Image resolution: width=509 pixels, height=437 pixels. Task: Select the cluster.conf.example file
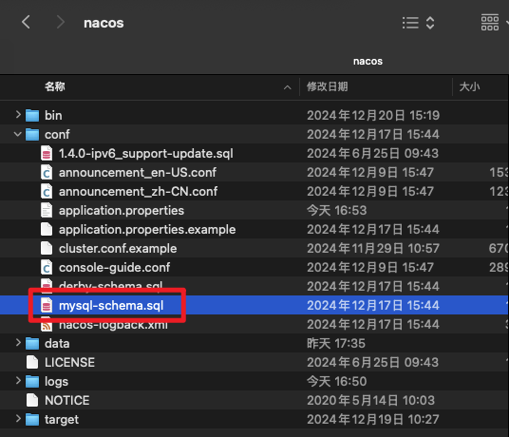(254, 248)
